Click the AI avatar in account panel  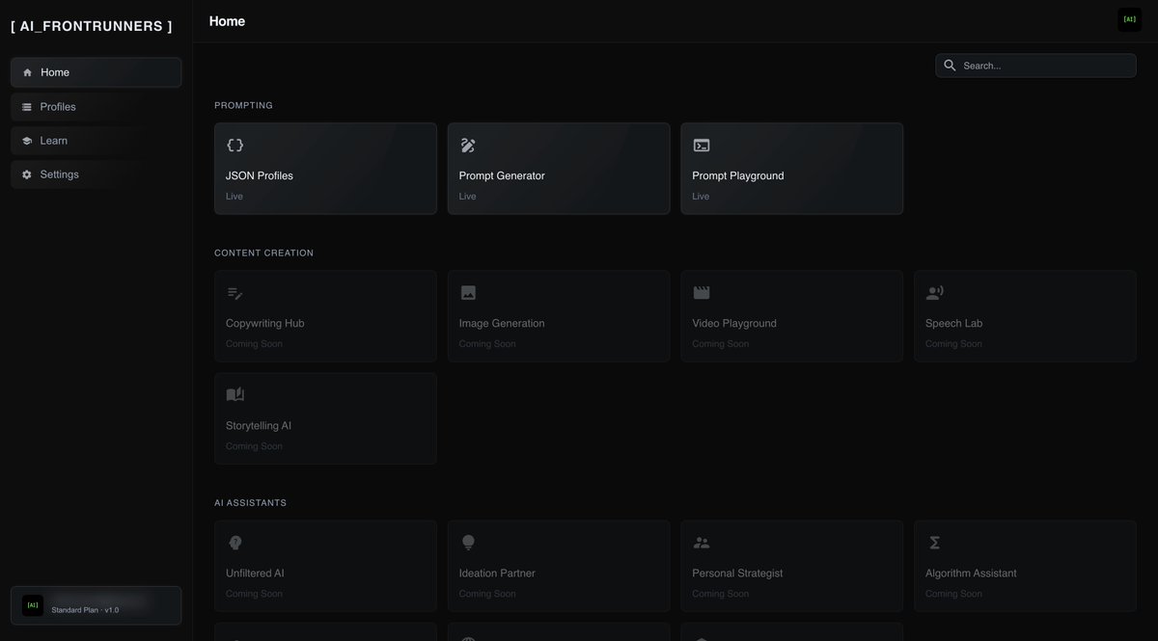click(x=33, y=605)
